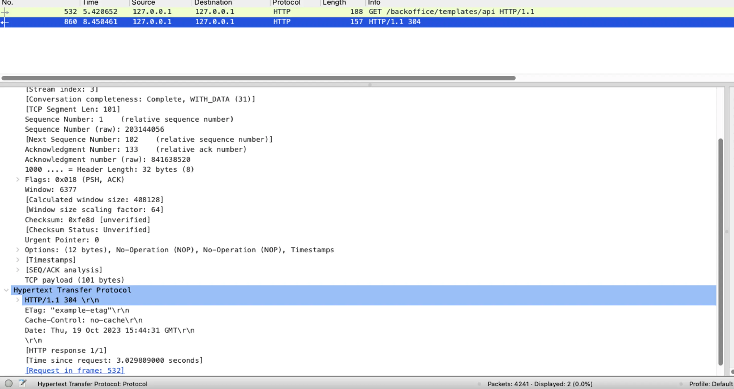The width and height of the screenshot is (734, 389).
Task: Select the Cache-Control no-cache line
Action: (x=83, y=320)
